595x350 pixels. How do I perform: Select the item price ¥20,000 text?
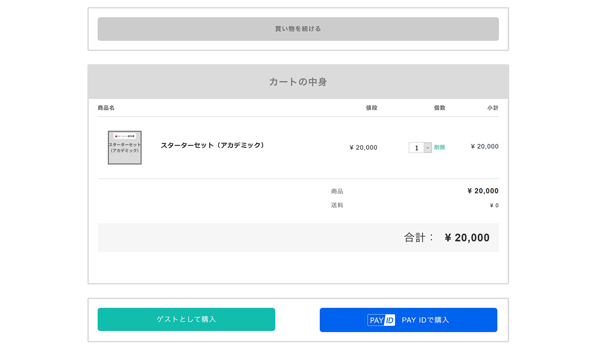click(363, 147)
